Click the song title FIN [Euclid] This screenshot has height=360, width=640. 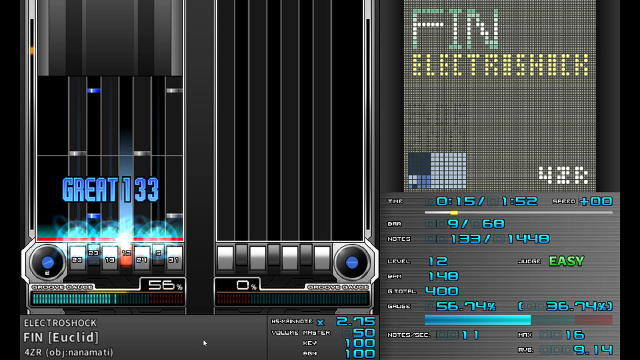click(61, 337)
